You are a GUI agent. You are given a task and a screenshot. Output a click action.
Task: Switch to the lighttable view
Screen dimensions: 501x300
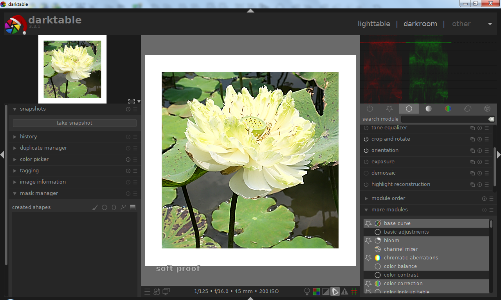tap(374, 24)
